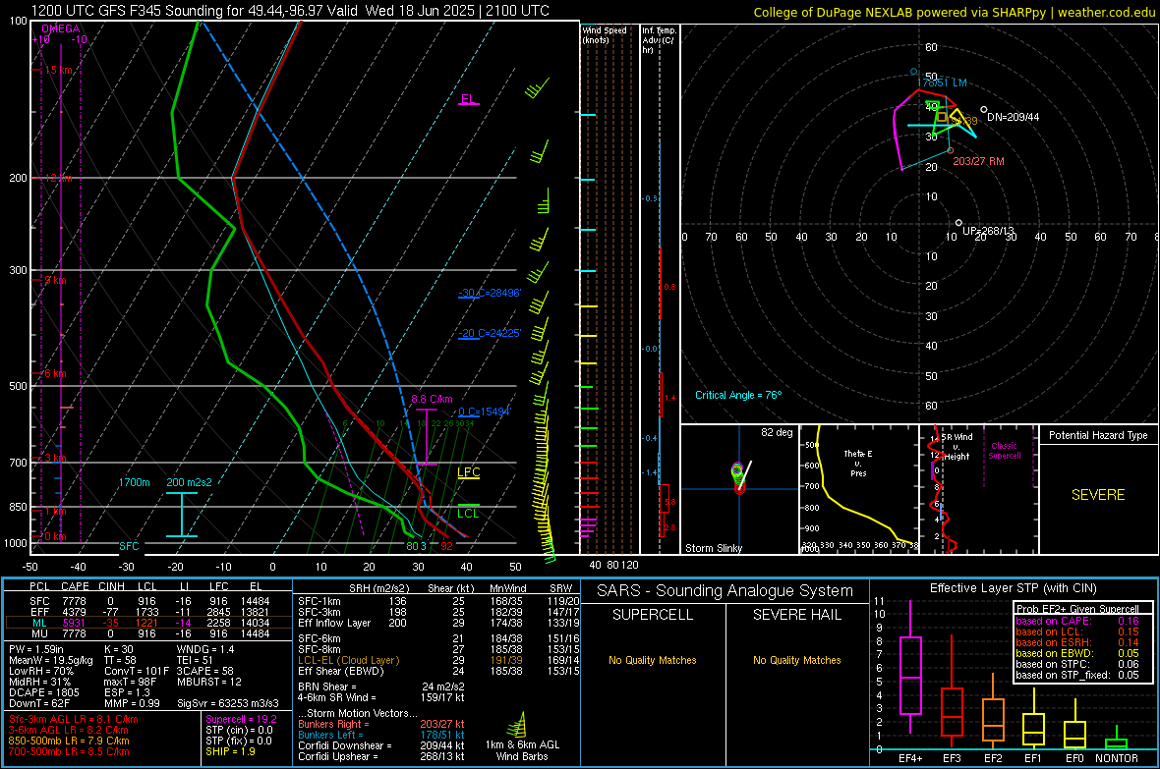Click the Storm Slinky panel label
The height and width of the screenshot is (769, 1160).
714,548
